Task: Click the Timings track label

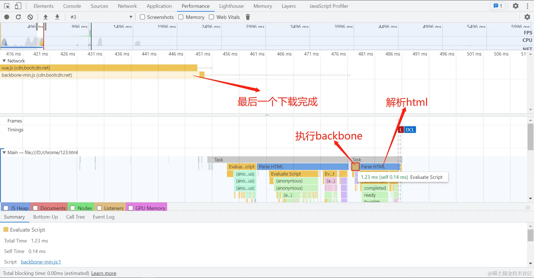Action: (x=15, y=130)
